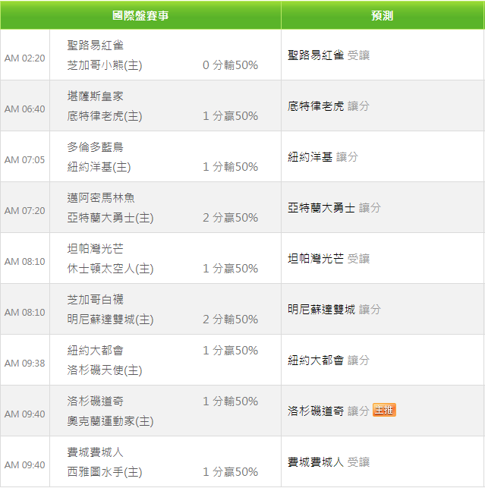Image resolution: width=485 pixels, height=488 pixels.
Task: Click 1 分贏50% in the 西雅圖水手 row
Action: coord(230,472)
